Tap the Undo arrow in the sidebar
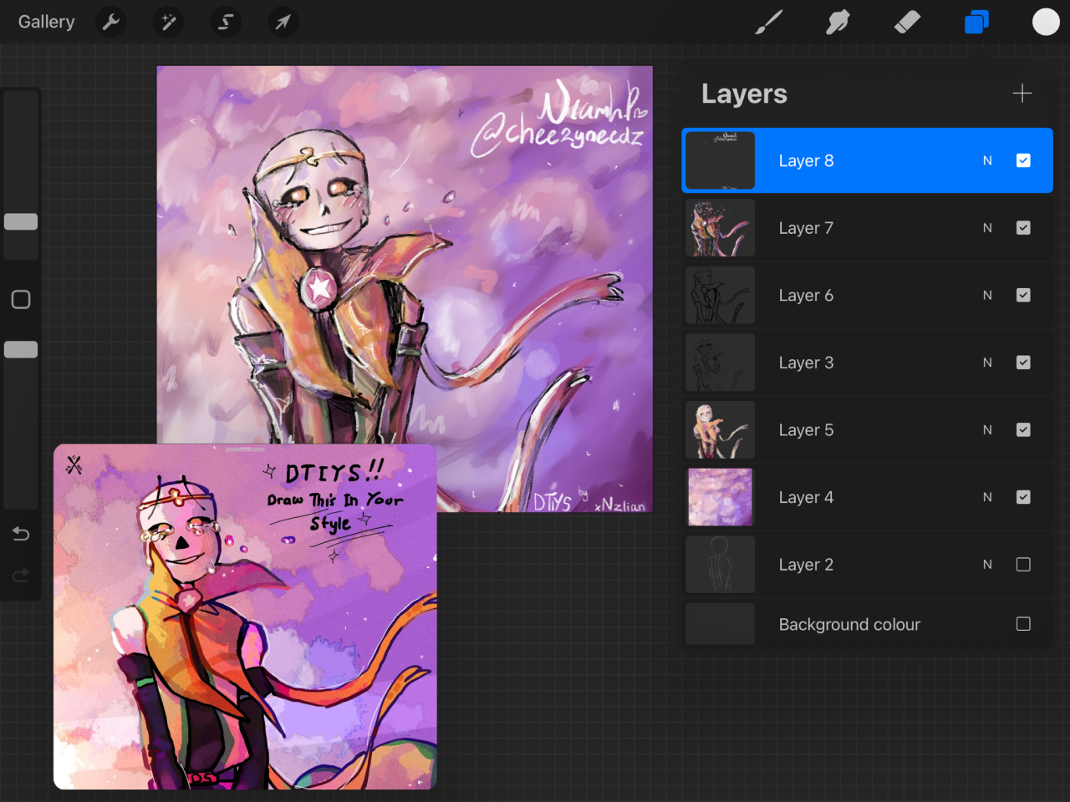 tap(21, 534)
